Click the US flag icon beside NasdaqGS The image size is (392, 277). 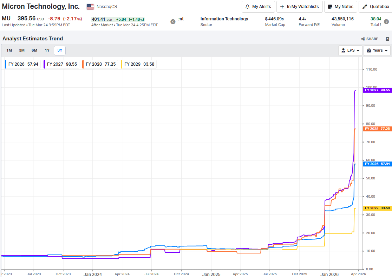click(90, 7)
